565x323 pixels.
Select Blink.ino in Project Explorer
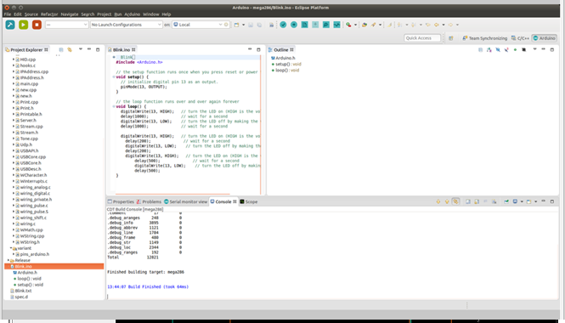click(54, 266)
